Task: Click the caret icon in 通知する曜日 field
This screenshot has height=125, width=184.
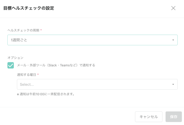Action: point(173,84)
